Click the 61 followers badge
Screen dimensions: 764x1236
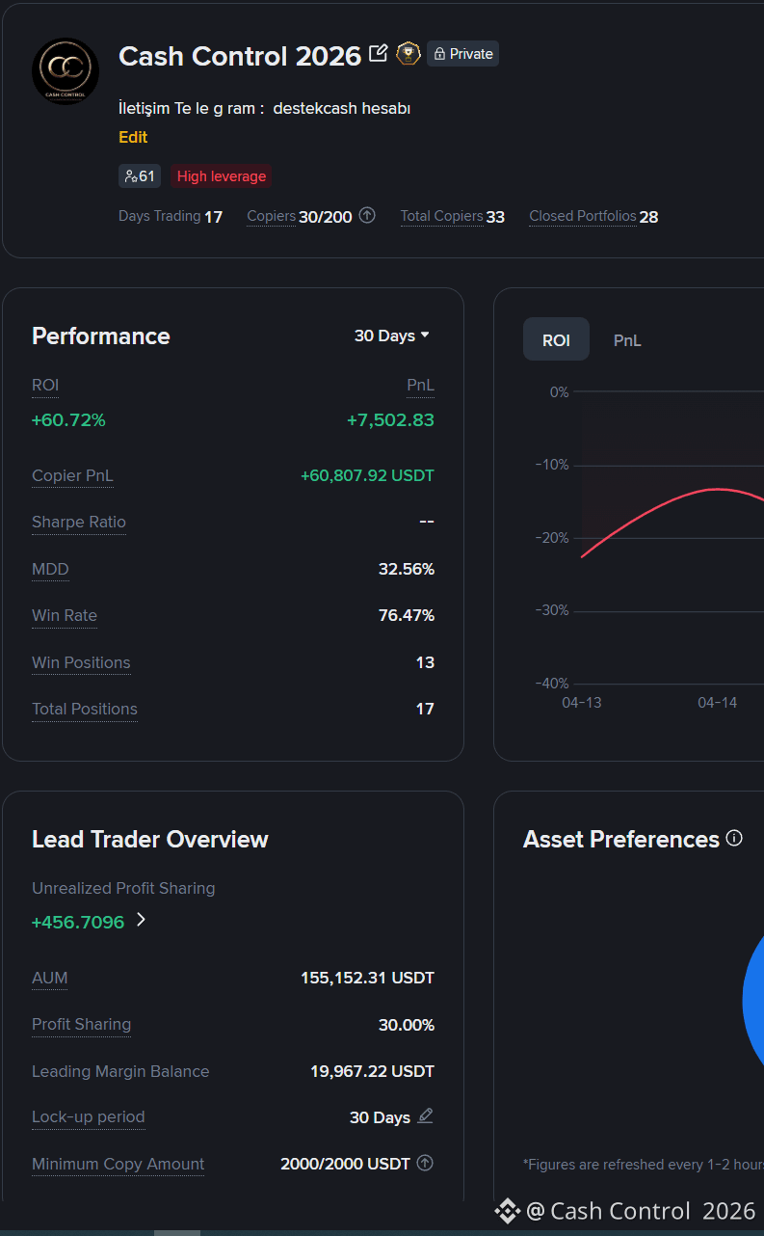pos(140,176)
